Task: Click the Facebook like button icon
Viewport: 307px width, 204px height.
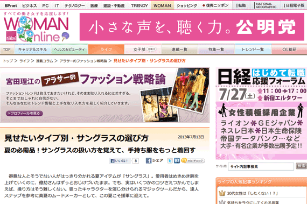Action: pyautogui.click(x=120, y=161)
